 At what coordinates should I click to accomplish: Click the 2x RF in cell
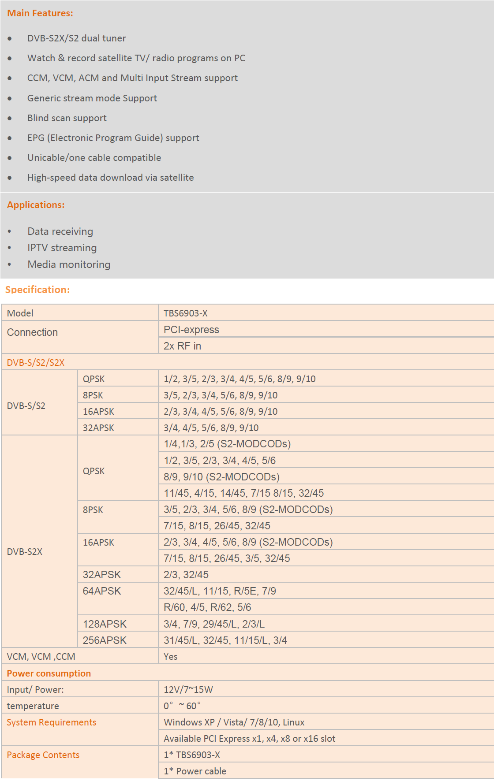pos(182,346)
